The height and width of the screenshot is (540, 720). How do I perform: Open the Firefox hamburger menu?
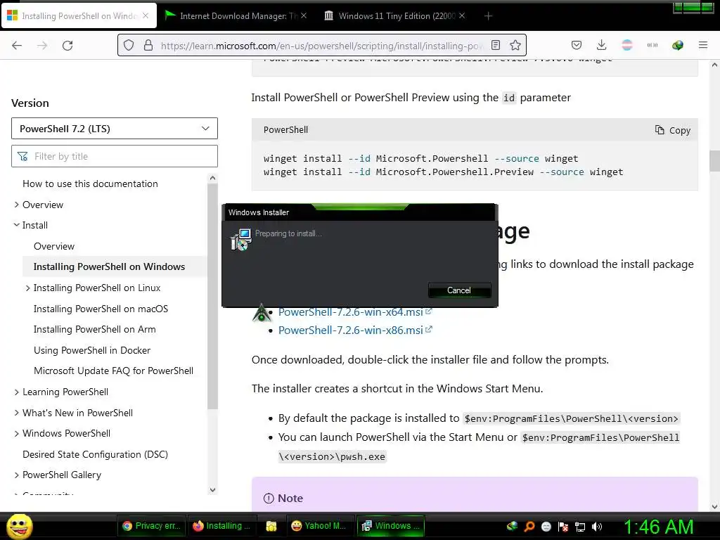(703, 45)
